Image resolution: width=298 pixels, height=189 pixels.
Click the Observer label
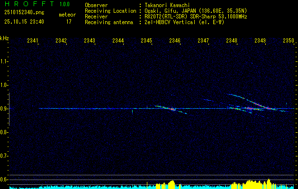[96, 5]
